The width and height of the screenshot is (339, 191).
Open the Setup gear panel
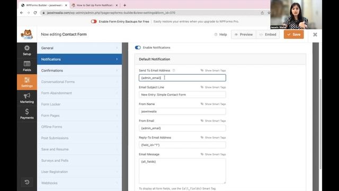27,50
